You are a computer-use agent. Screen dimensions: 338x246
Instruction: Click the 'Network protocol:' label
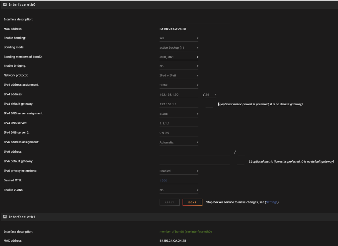tap(16, 75)
